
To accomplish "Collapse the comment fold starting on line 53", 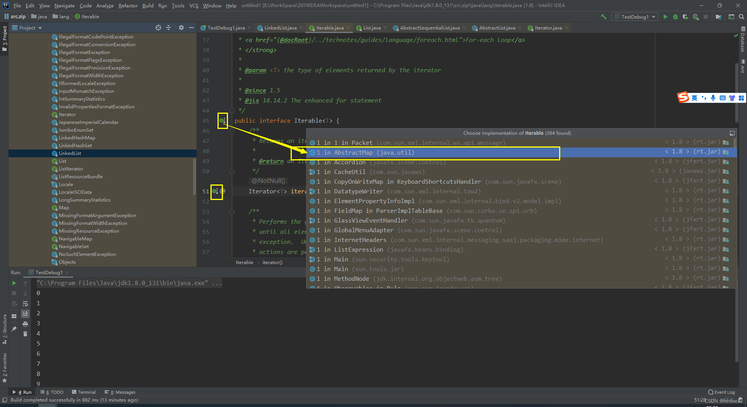I will click(232, 212).
